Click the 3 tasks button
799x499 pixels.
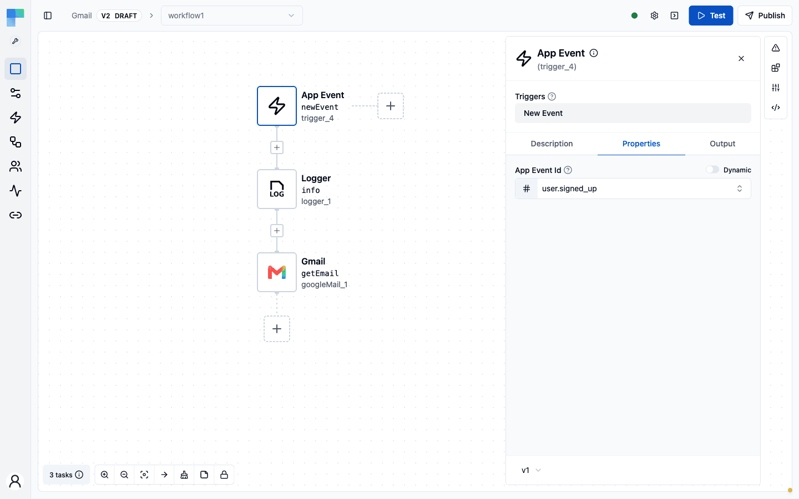[x=66, y=475]
